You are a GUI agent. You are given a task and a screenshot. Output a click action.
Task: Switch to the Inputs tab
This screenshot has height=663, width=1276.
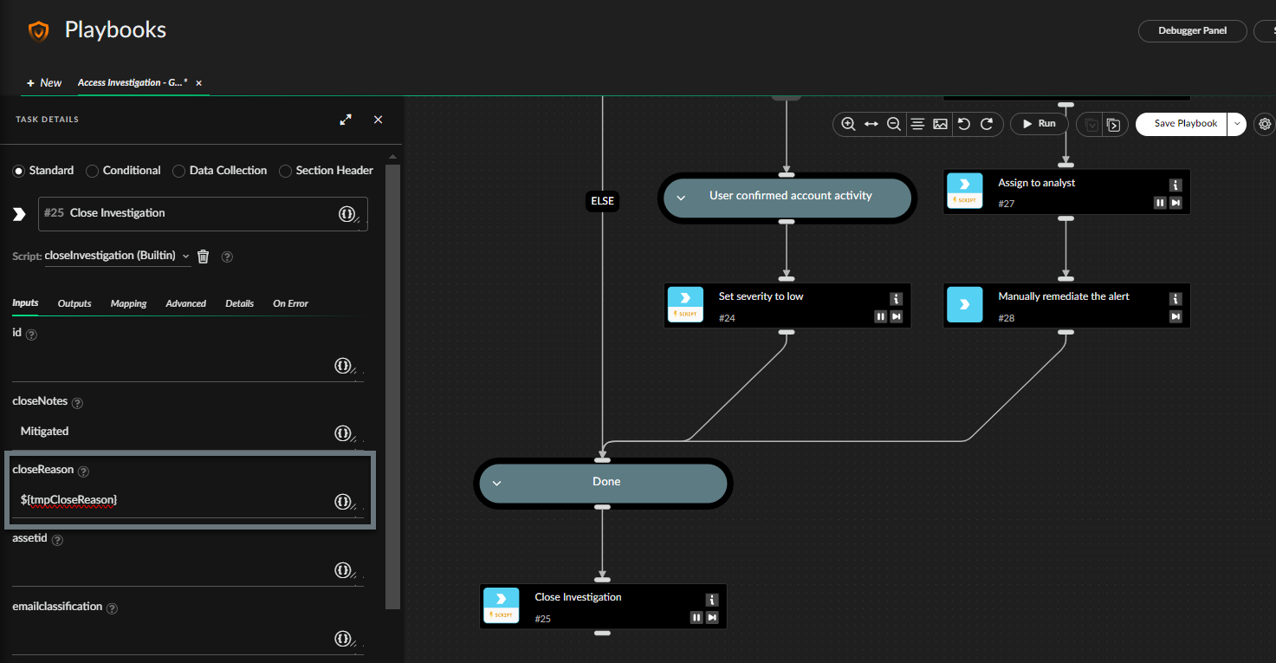click(x=25, y=303)
